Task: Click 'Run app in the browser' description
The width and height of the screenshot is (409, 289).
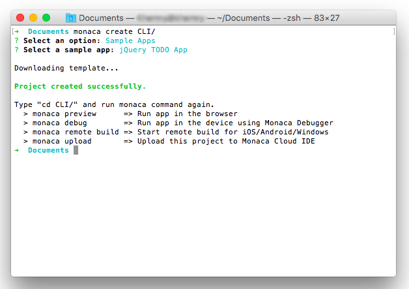Action: tap(188, 114)
